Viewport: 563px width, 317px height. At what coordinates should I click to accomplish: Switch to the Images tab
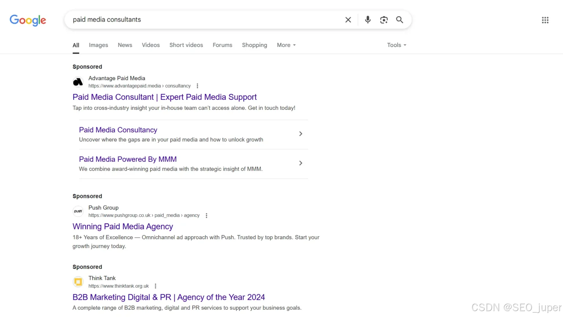[x=98, y=45]
